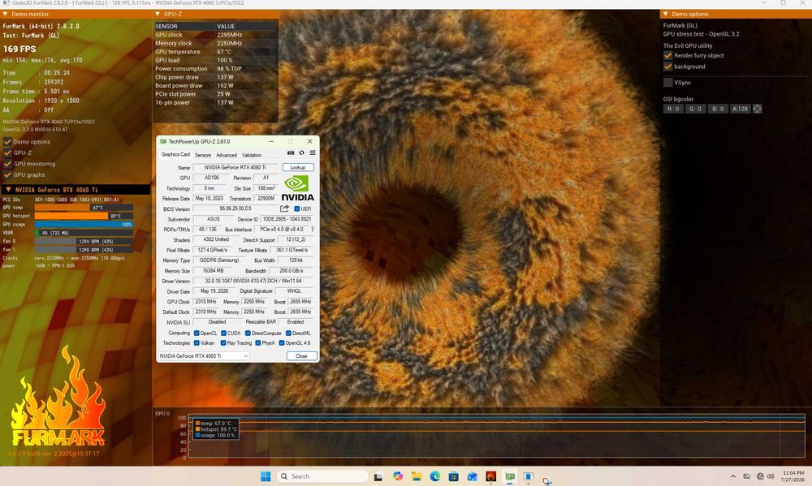The width and height of the screenshot is (812, 486).
Task: Enable VSync checkbox
Action: 668,82
